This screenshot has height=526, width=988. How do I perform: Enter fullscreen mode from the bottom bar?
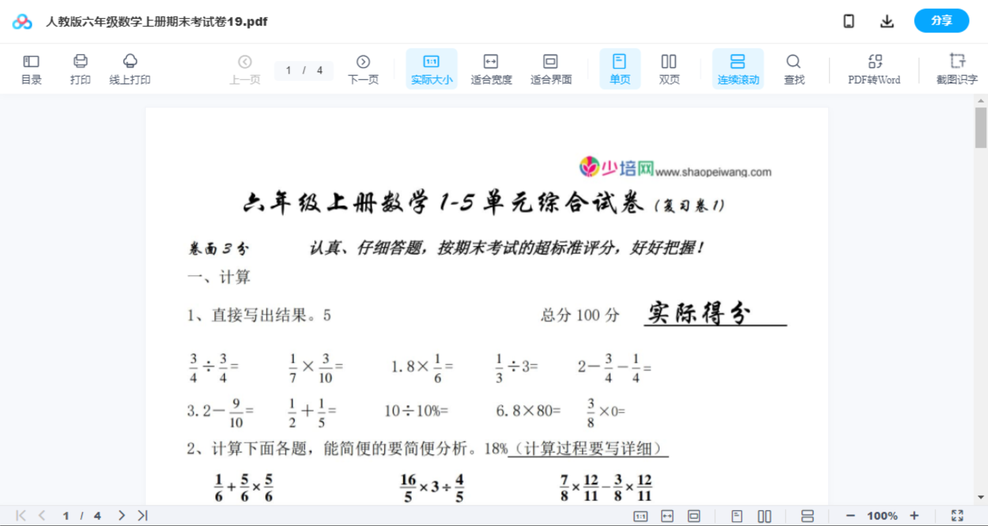point(957,515)
